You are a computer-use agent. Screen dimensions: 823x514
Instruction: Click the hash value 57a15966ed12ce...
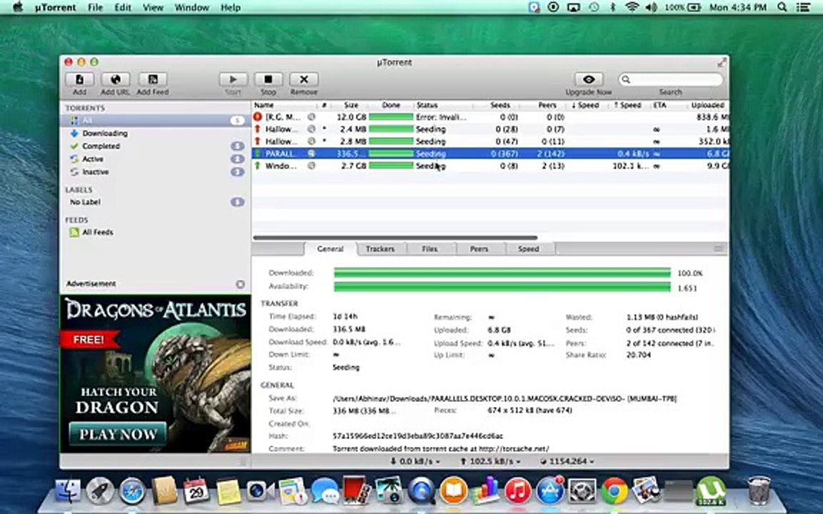click(x=418, y=436)
